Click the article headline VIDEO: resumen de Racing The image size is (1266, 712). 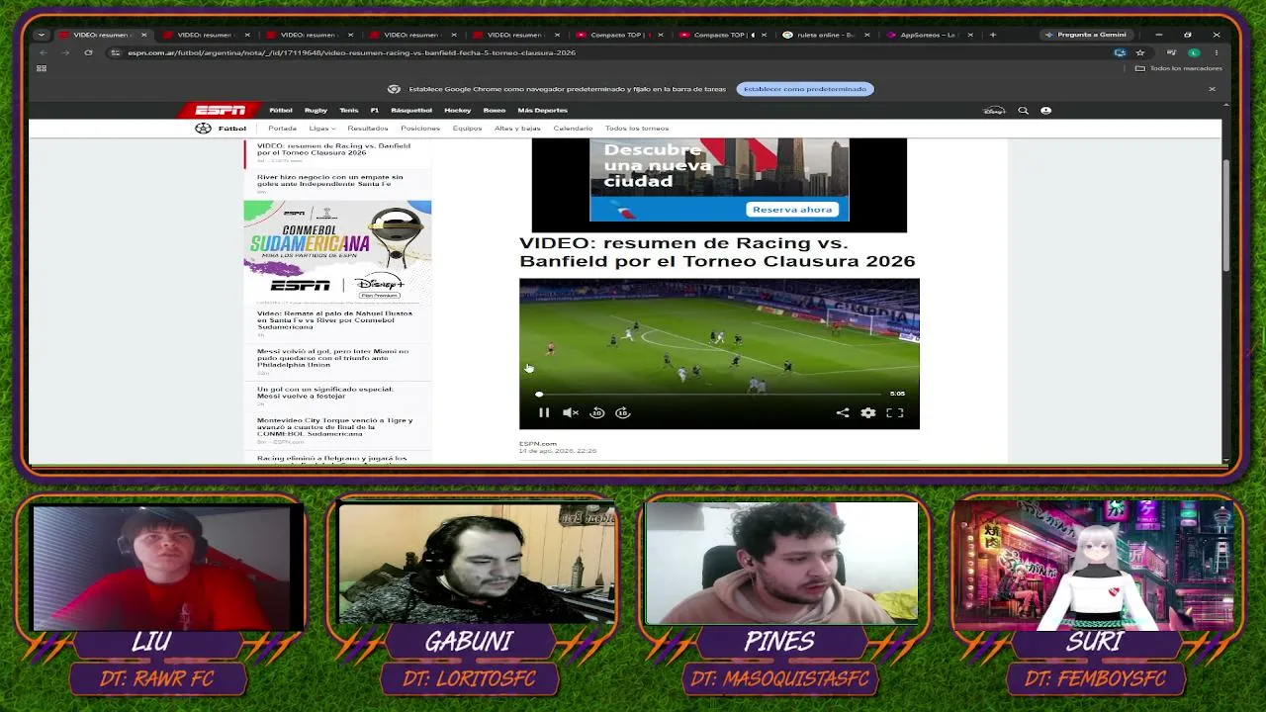[717, 252]
